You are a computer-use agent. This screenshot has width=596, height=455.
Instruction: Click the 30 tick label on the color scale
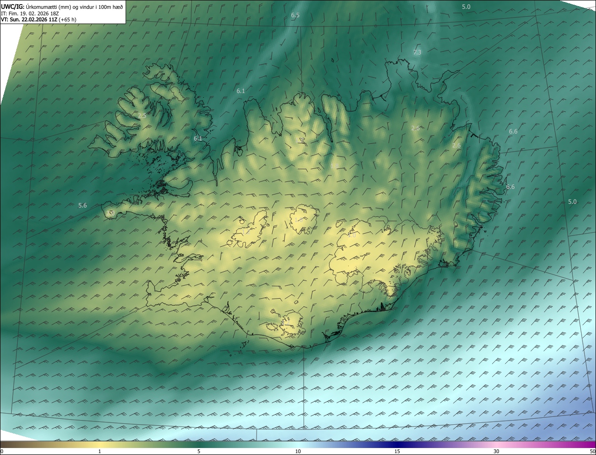click(496, 451)
